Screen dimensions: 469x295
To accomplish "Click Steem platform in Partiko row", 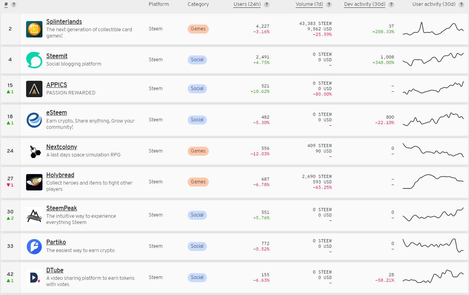I will (x=156, y=246).
